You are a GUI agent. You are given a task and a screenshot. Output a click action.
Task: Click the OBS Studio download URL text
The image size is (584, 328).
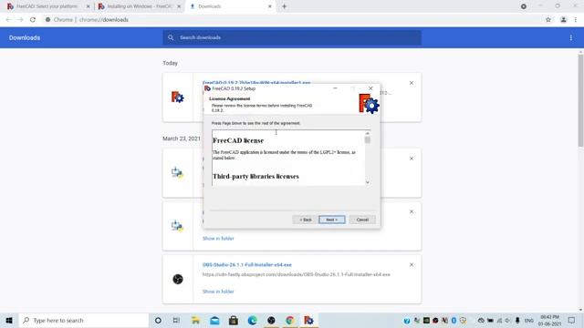pos(296,274)
